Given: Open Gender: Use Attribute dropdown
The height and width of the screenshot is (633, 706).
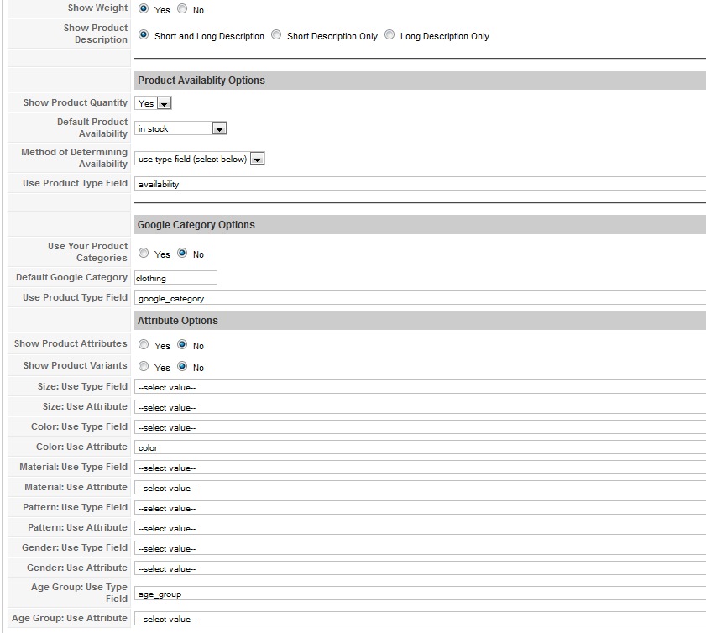Looking at the screenshot, I should click(420, 568).
